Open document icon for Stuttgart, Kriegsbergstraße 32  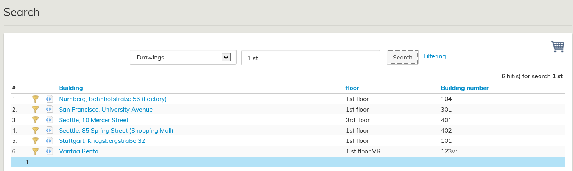coord(49,141)
